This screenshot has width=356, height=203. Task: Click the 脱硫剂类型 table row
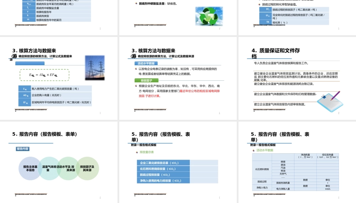(57, 16)
